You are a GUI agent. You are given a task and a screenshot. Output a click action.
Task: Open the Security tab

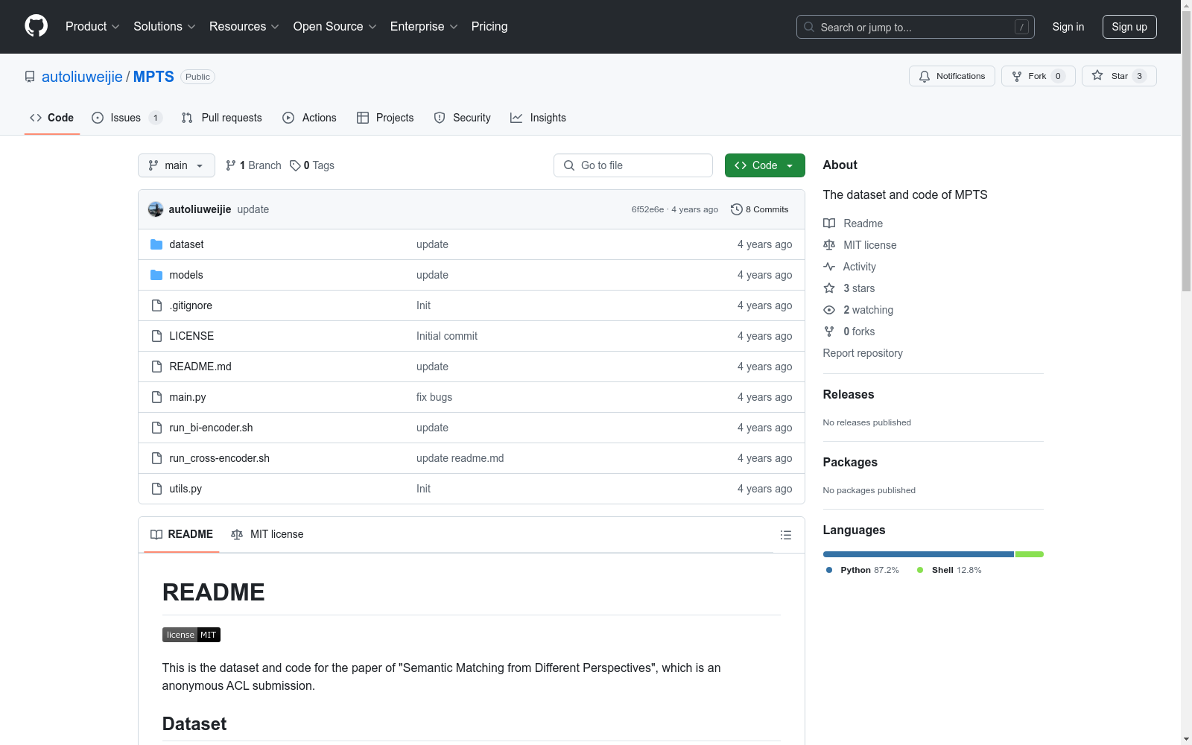pos(463,118)
